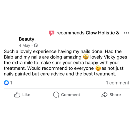Screen dimensions: 135x135
Task: Click the red recommendation star badge icon
Action: pyautogui.click(x=52, y=33)
